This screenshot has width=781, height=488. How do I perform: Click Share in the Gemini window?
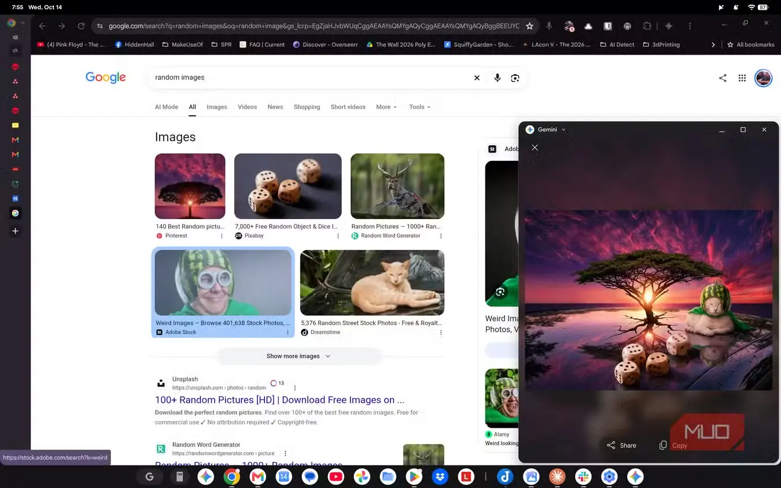coord(621,445)
